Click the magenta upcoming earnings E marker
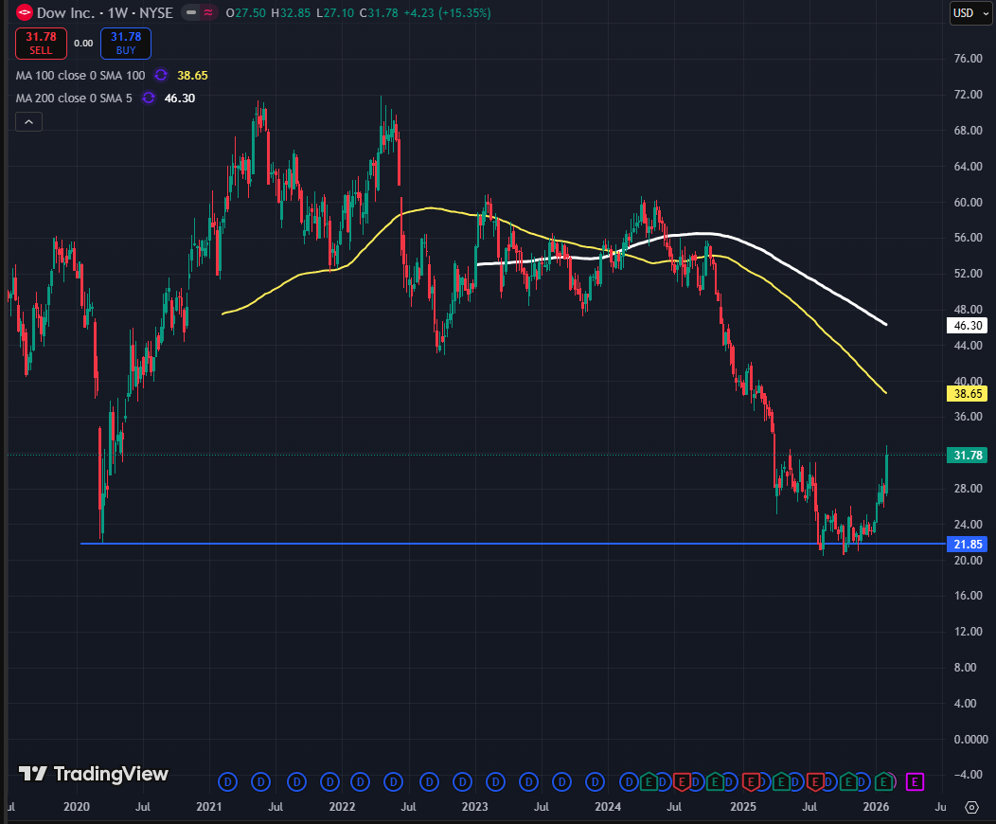Viewport: 996px width, 824px height. tap(915, 781)
